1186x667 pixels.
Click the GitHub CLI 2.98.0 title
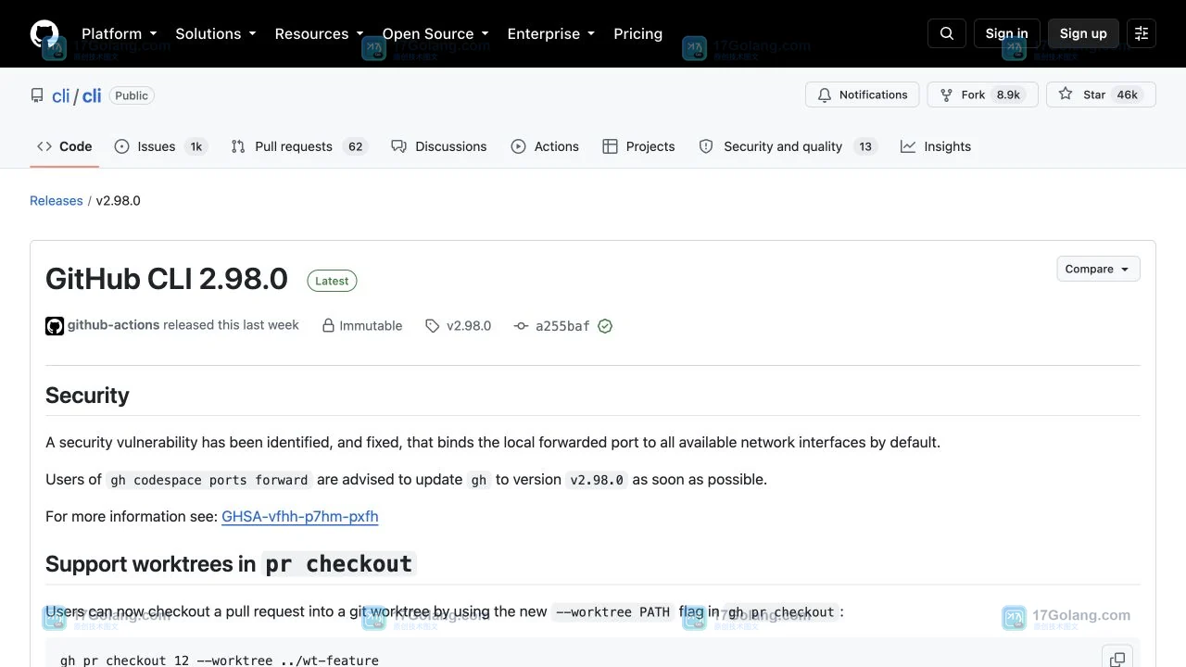[x=167, y=279]
